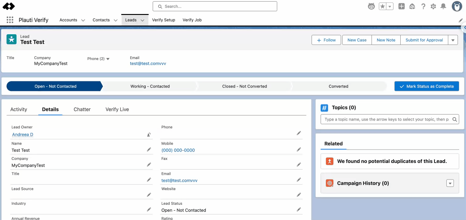Expand the Favorites list dropdown
This screenshot has width=466, height=220.
tap(390, 7)
